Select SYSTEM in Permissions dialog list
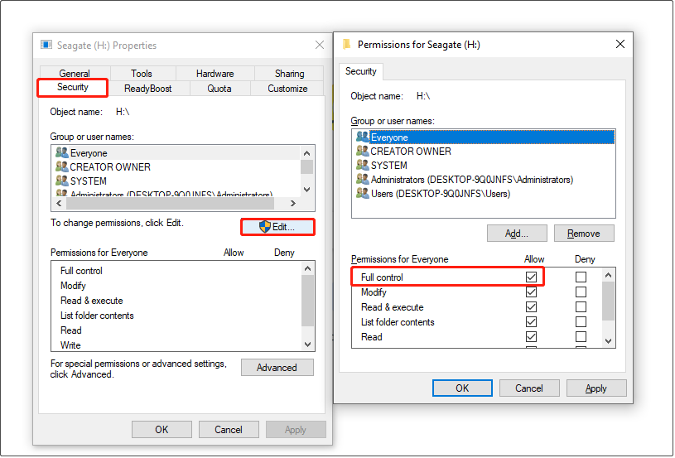Screen dimensions: 675x458 point(485,166)
